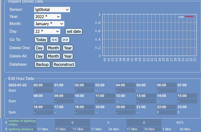
Task: Edit the Sum field under 16:00
Action: tap(43, 112)
